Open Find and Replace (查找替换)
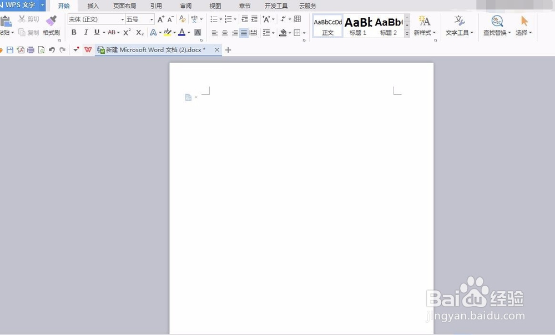 pos(497,26)
